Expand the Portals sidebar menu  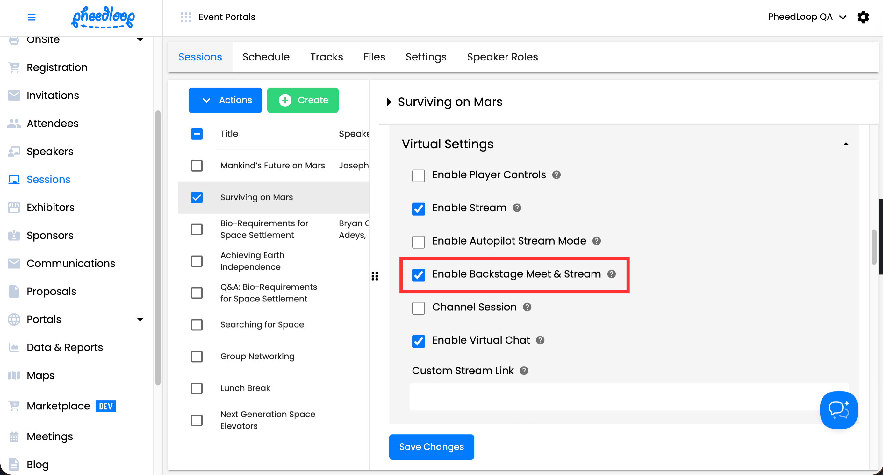tap(140, 320)
